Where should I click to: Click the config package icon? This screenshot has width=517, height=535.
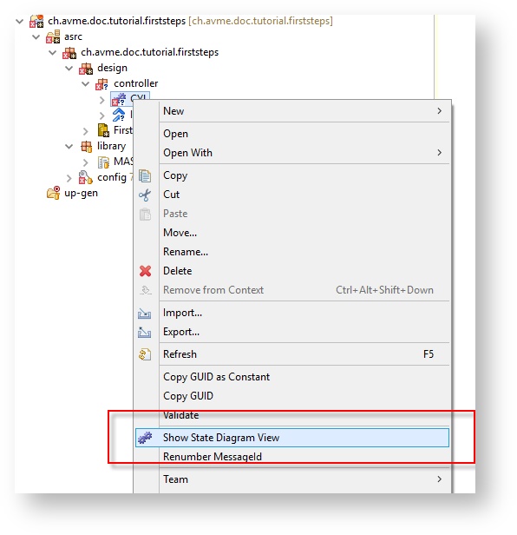(x=86, y=177)
